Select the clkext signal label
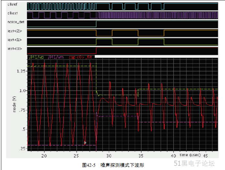This screenshot has width=225, height=170. pos(13,13)
